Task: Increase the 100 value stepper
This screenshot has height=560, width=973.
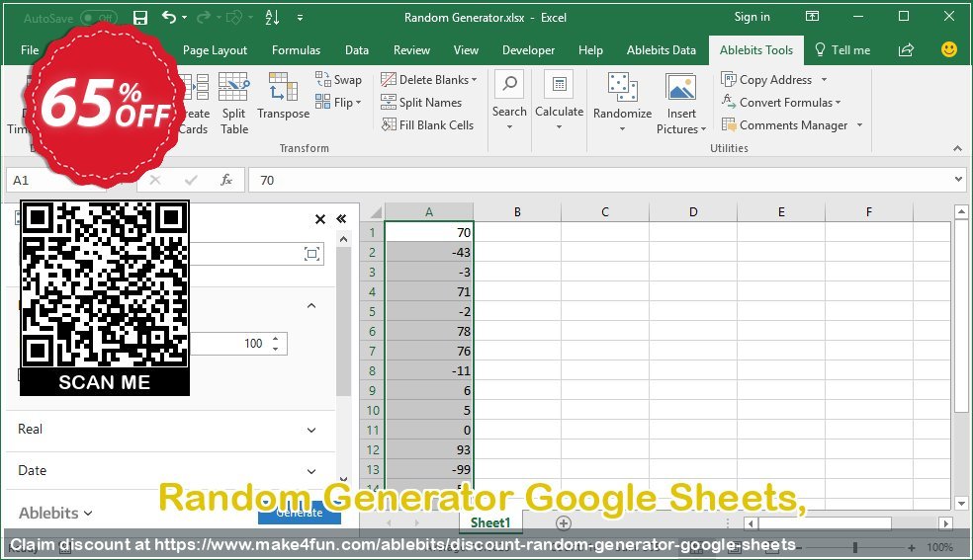Action: pyautogui.click(x=276, y=338)
